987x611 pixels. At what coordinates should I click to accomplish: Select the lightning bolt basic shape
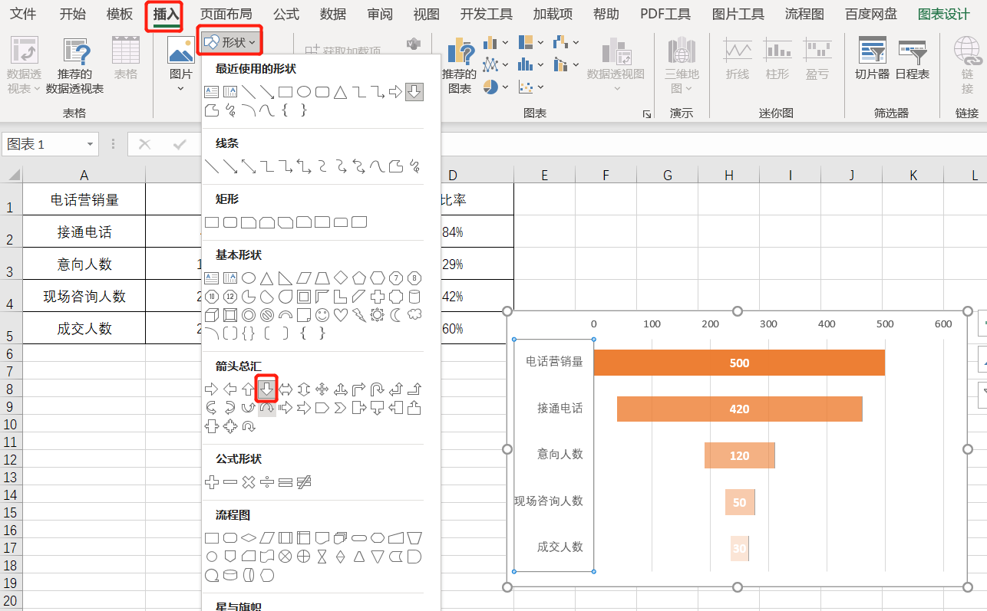359,314
